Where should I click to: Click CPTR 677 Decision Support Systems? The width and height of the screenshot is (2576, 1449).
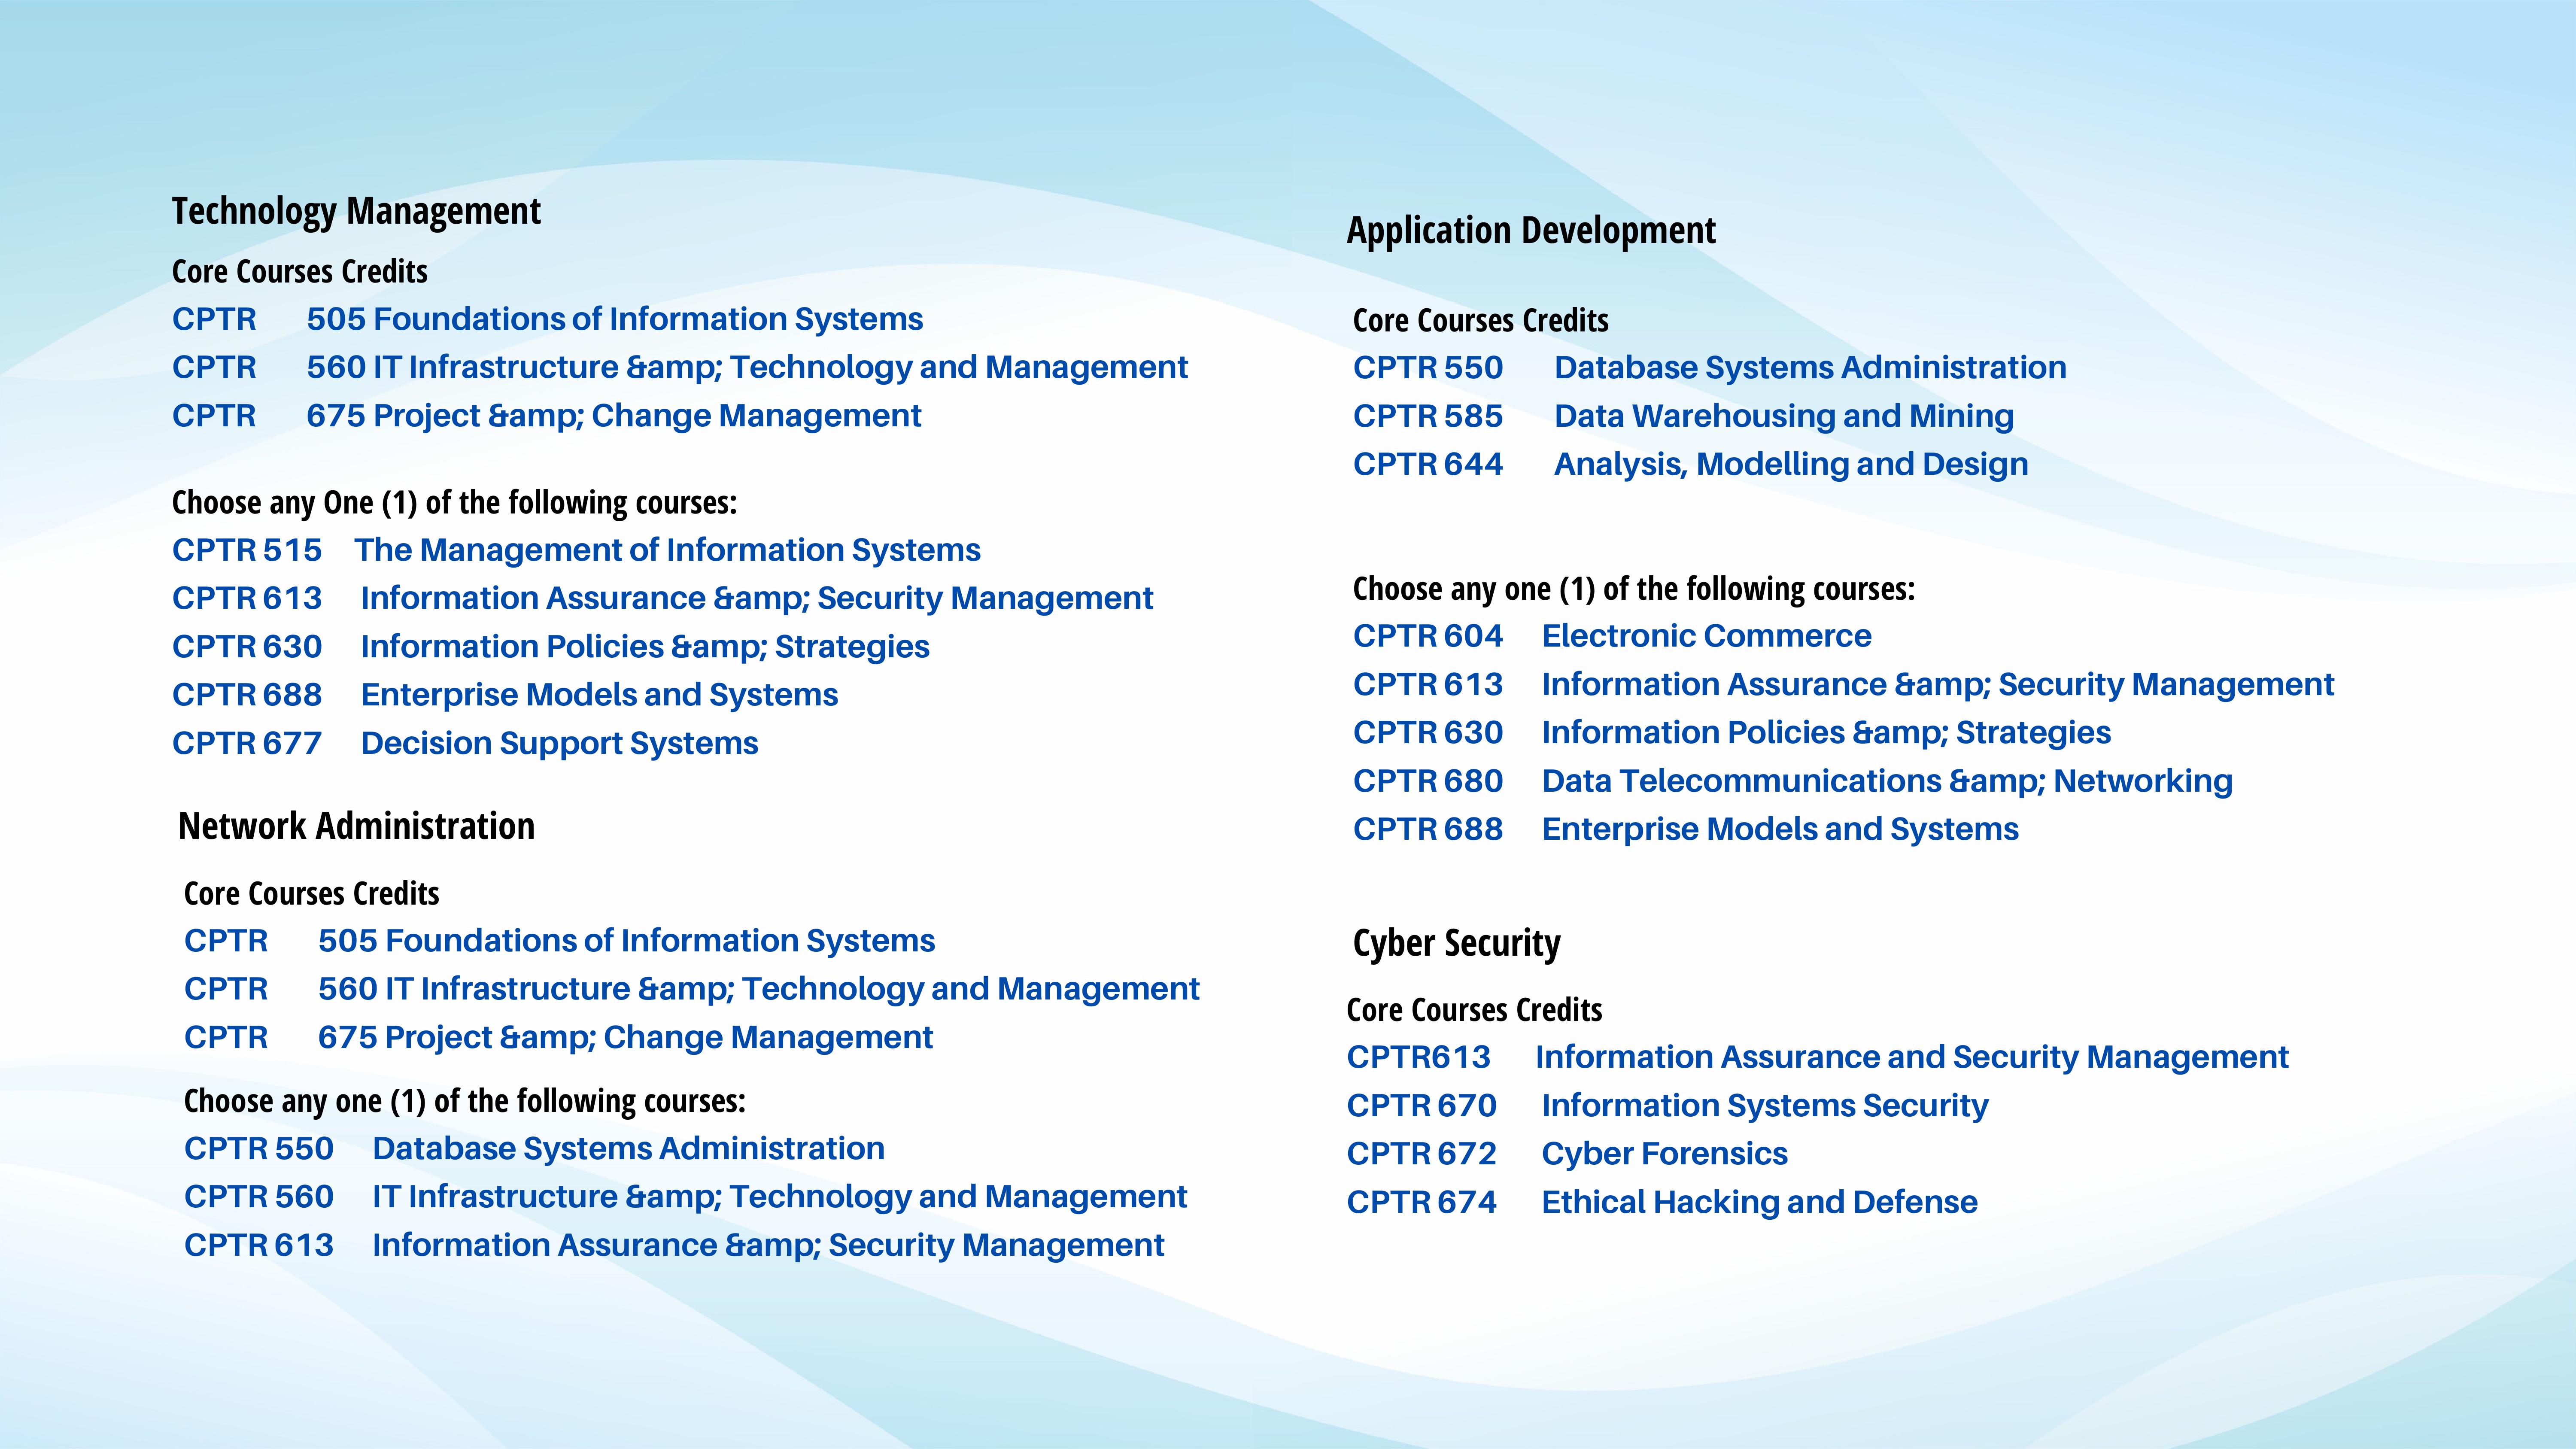tap(464, 743)
